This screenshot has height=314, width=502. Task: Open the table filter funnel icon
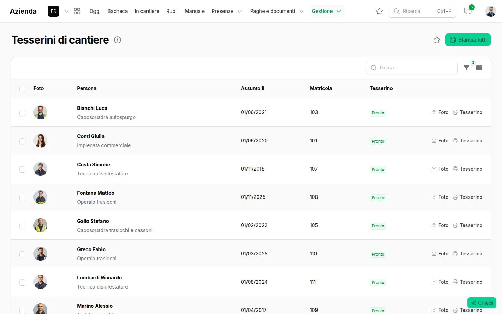point(466,68)
